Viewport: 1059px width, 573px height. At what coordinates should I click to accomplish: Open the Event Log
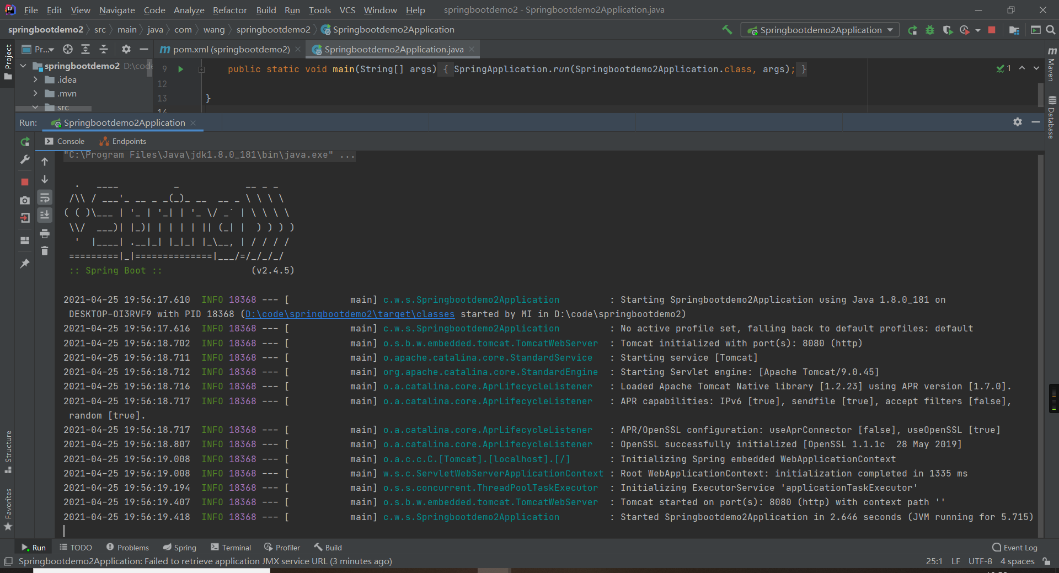coord(1015,548)
